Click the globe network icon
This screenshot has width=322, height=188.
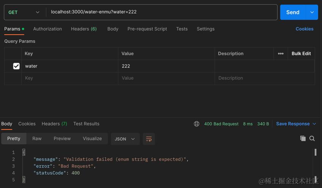(196, 124)
